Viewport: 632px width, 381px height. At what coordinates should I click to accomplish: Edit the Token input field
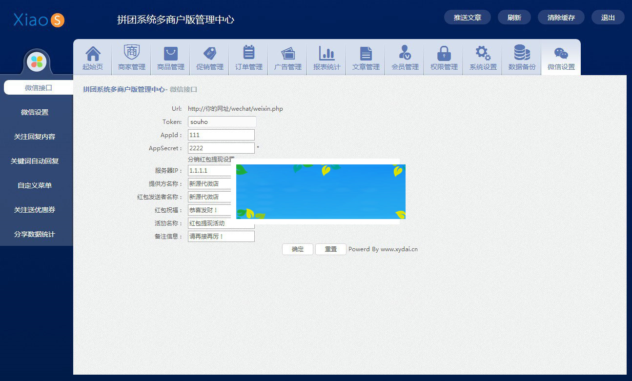point(221,121)
